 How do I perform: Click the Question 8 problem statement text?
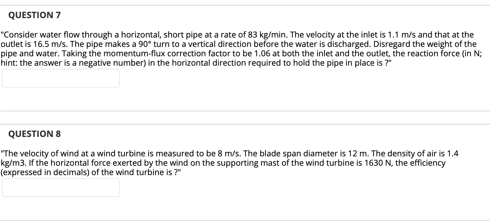tap(219, 163)
